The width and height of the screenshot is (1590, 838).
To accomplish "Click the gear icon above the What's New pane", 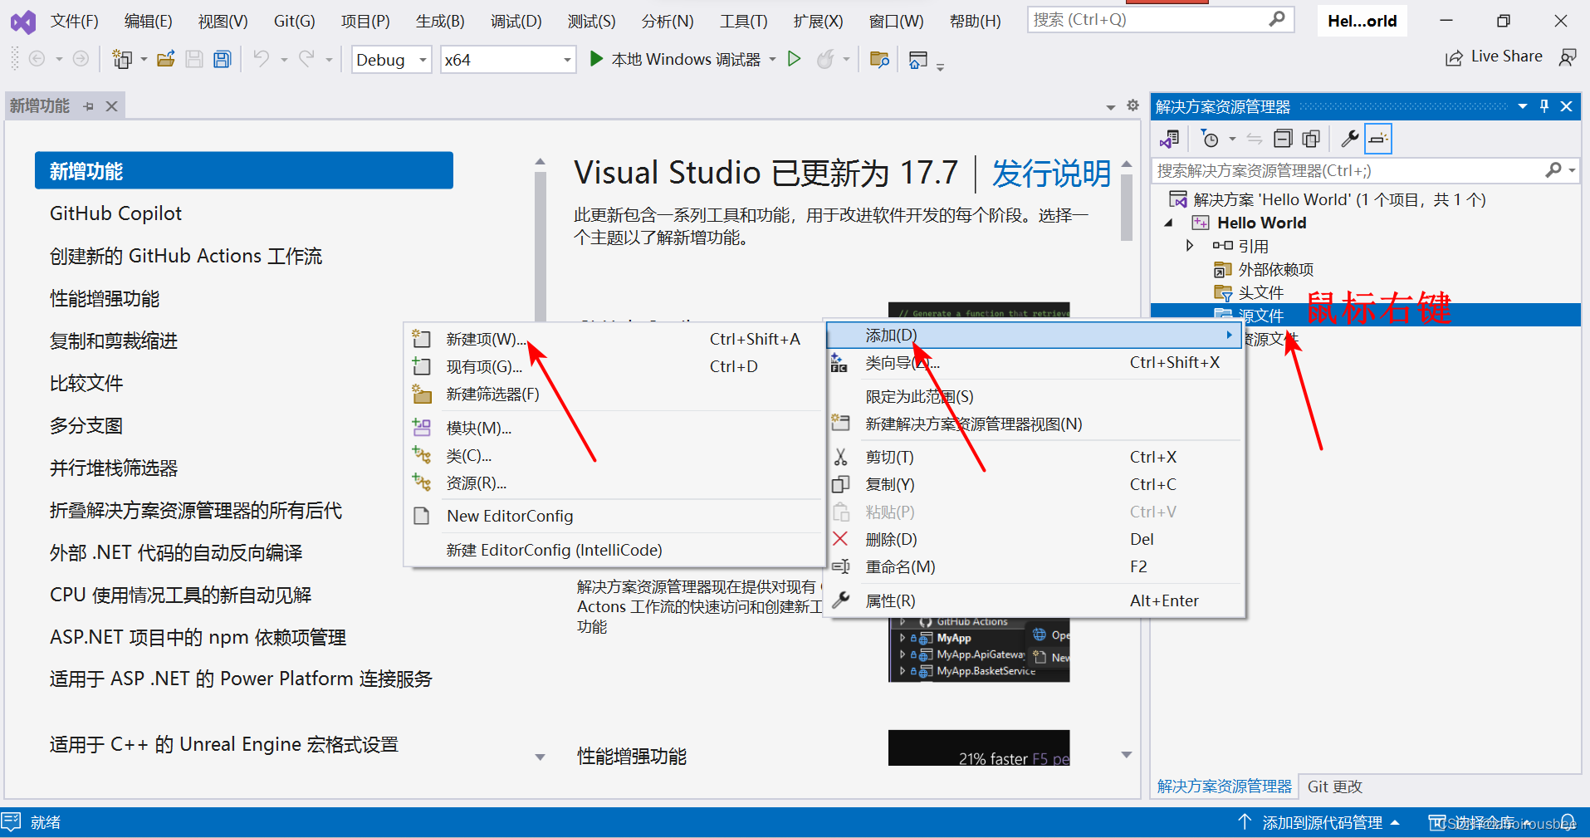I will 1133,105.
